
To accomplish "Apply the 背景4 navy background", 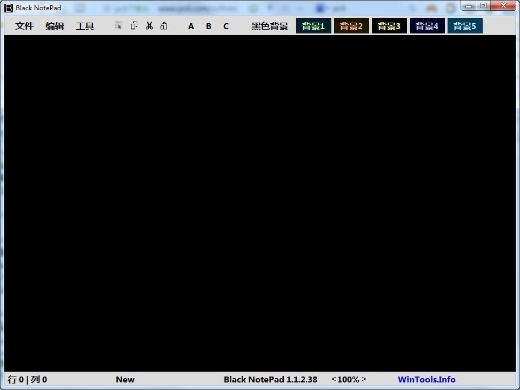I will tap(427, 25).
